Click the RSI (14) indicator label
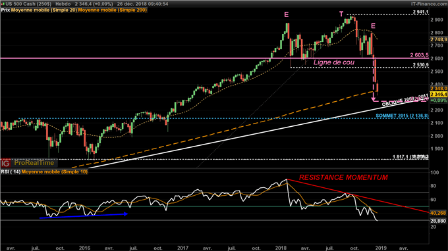448x251 pixels. [11, 171]
